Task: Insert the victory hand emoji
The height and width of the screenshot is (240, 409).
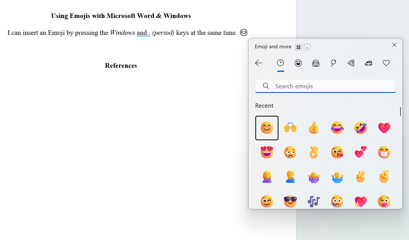Action: click(361, 177)
